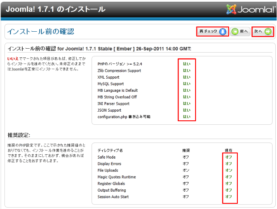277x209 pixels.
Task: Click the はい value for MySQL Support
Action: tap(186, 84)
